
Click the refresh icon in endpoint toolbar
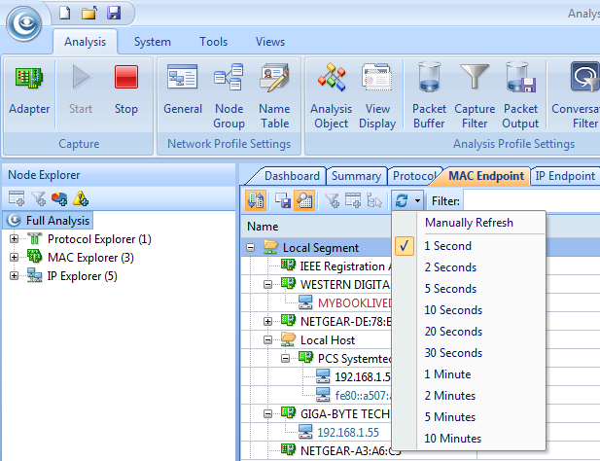(x=402, y=200)
